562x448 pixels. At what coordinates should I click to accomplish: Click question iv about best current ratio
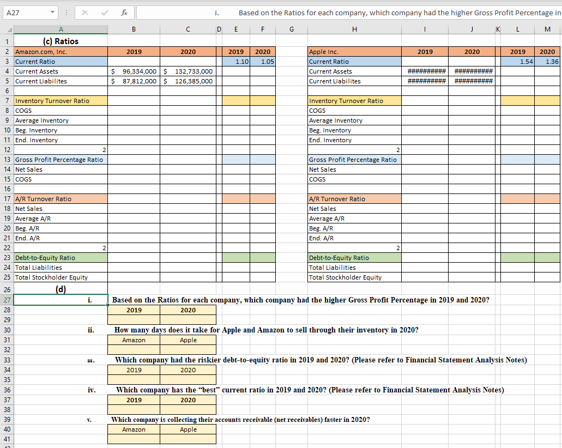tap(310, 390)
